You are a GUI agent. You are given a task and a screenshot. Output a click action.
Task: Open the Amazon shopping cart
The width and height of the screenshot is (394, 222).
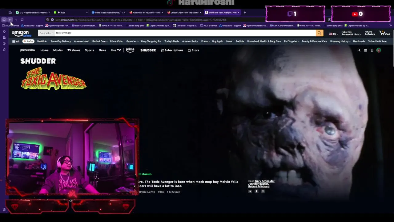384,33
